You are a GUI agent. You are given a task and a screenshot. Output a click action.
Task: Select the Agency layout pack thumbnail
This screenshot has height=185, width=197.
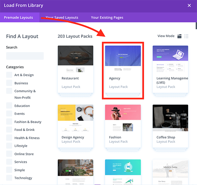(x=123, y=59)
